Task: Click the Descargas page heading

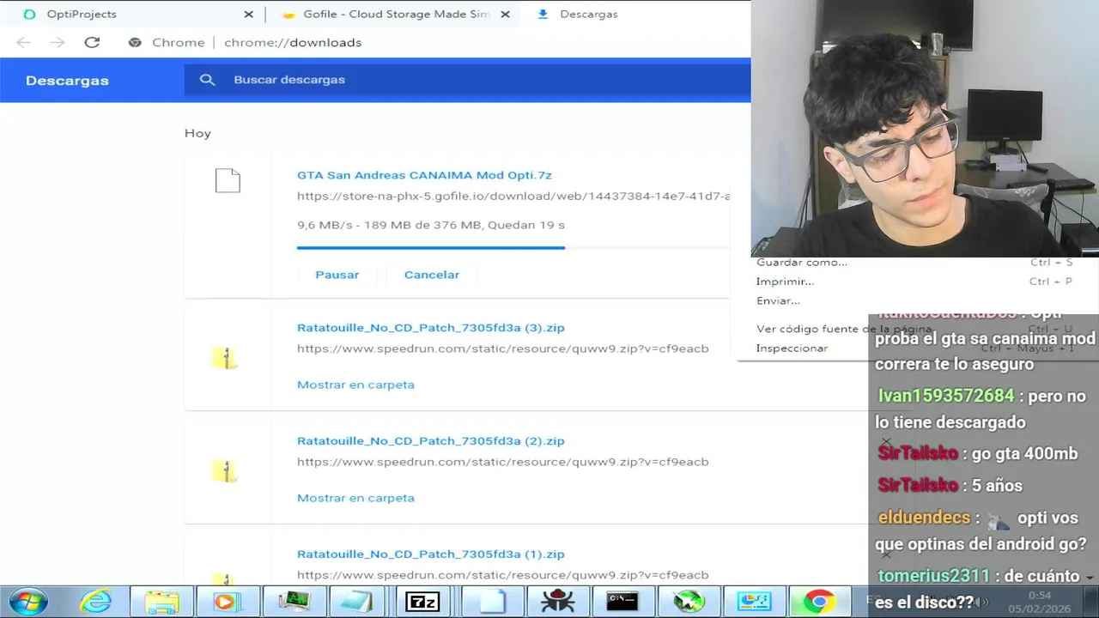Action: click(67, 81)
